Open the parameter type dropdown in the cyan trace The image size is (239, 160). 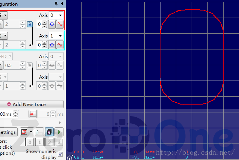(3, 36)
